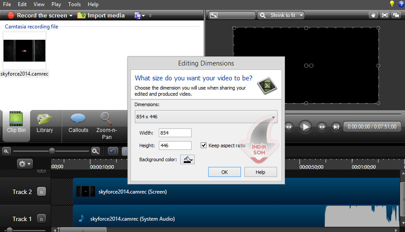Open the produce and share dropdown
The height and width of the screenshot is (232, 405).
[139, 16]
